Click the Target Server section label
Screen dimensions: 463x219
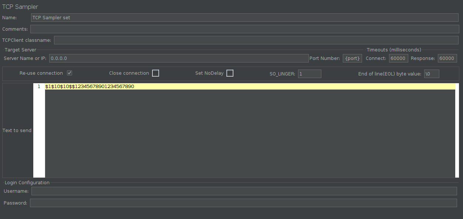coord(20,50)
